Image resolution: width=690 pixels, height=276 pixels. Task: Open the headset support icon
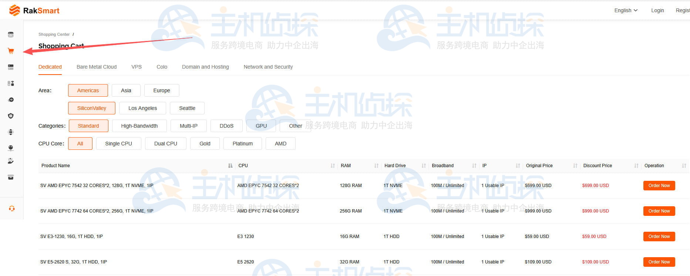coord(11,208)
